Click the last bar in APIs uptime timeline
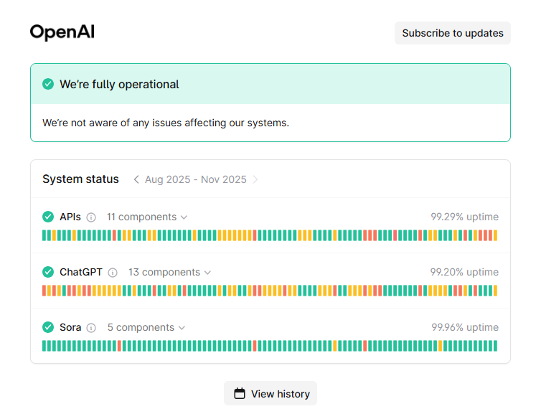541x414 pixels. coord(496,235)
